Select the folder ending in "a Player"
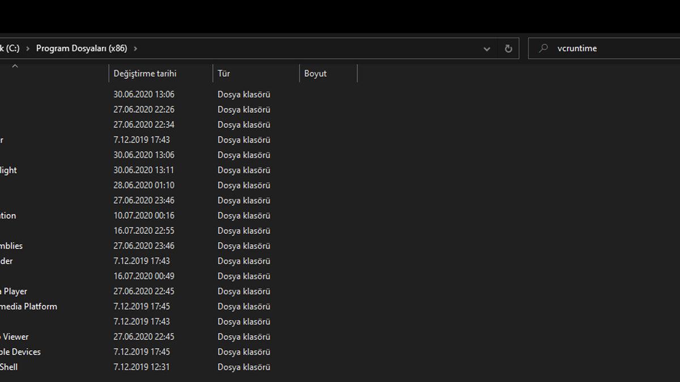Viewport: 680px width, 382px height. pyautogui.click(x=14, y=291)
